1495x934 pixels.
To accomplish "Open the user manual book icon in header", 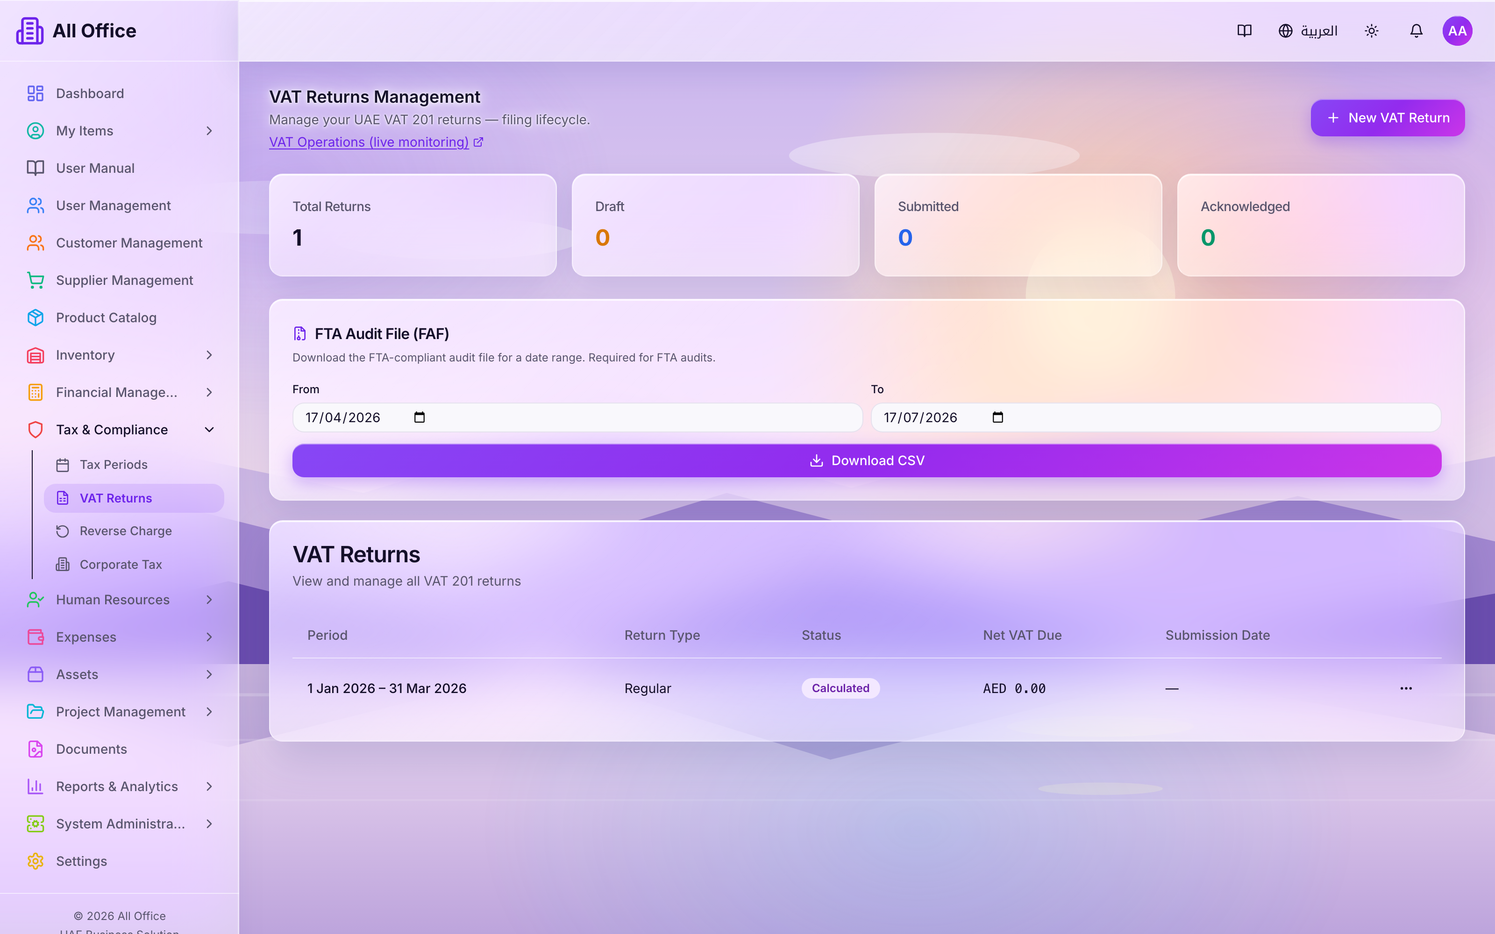I will pos(1244,31).
